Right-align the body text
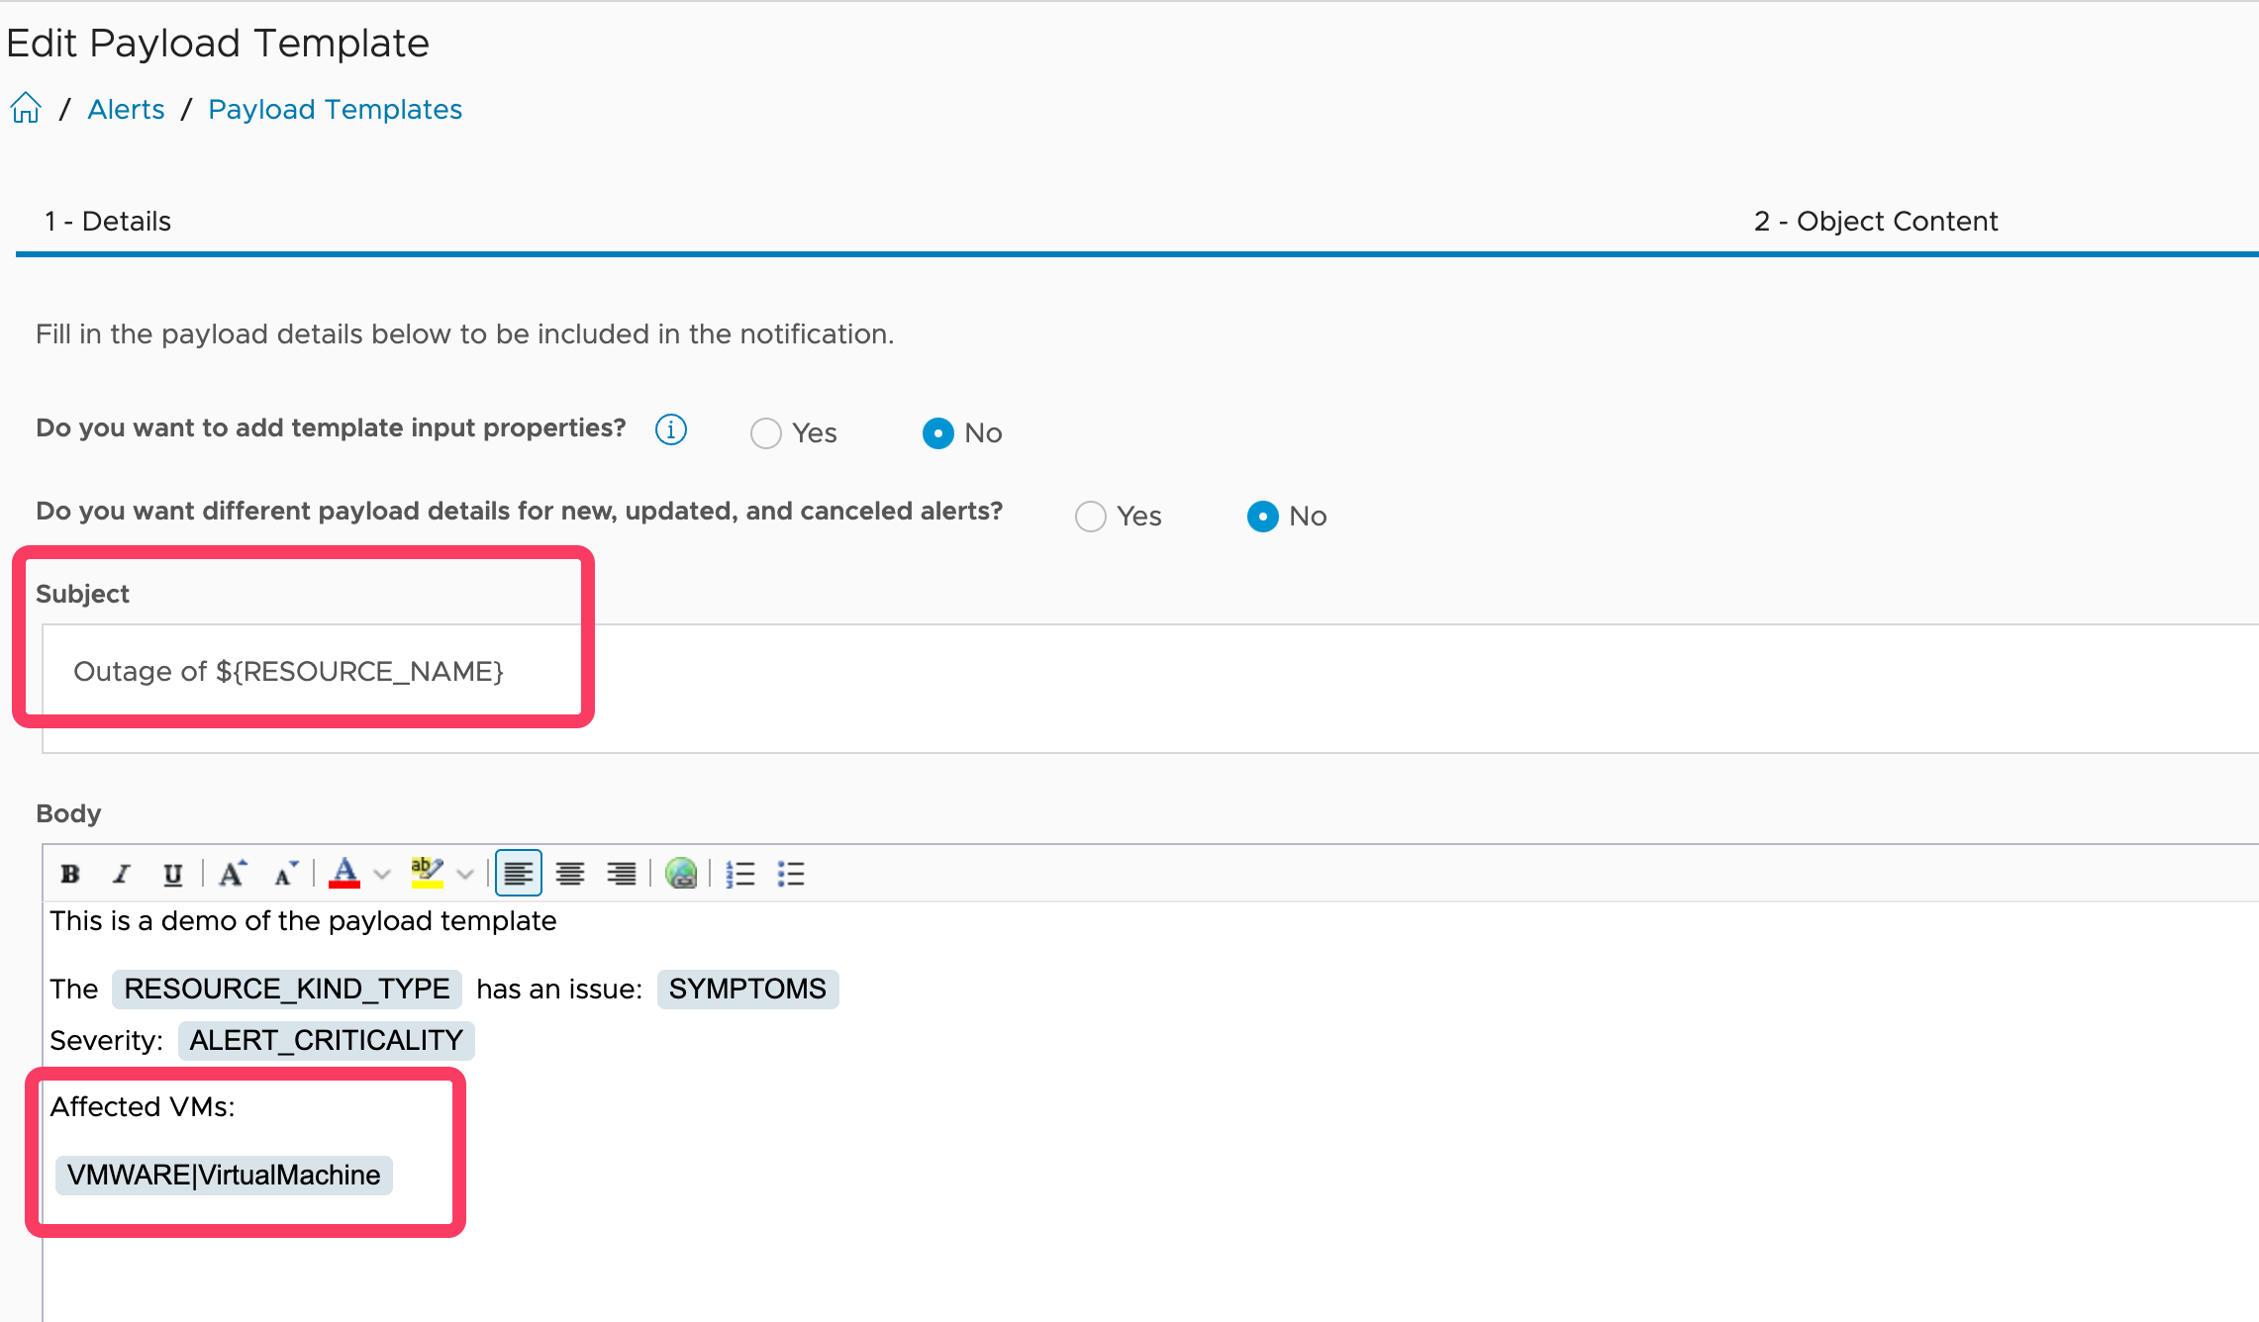 622,873
